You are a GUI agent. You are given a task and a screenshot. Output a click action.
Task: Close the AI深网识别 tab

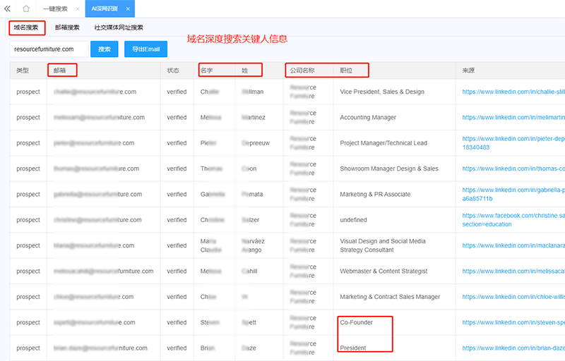click(x=128, y=9)
